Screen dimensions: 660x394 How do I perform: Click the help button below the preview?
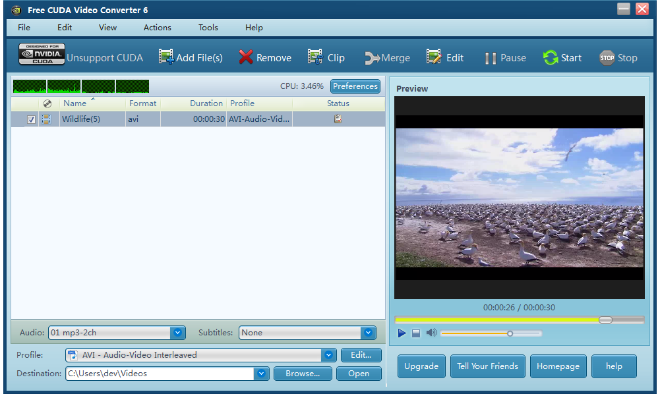(614, 366)
